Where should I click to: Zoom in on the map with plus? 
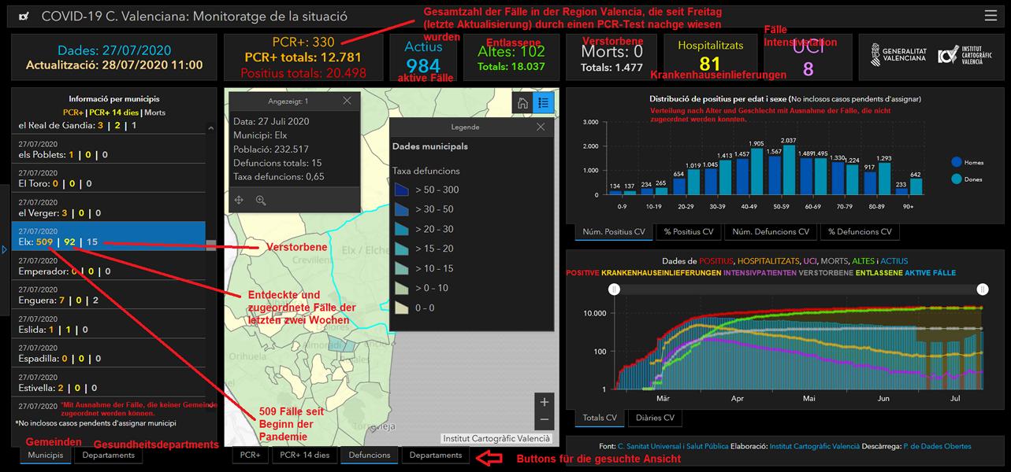[x=545, y=402]
